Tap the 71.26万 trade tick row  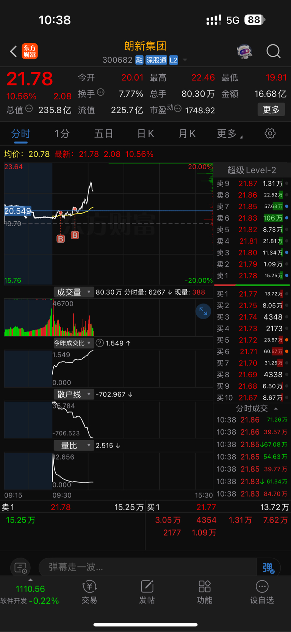tap(252, 420)
